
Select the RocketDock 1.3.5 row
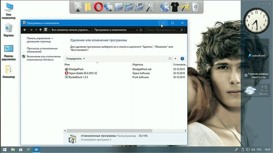pos(125,77)
